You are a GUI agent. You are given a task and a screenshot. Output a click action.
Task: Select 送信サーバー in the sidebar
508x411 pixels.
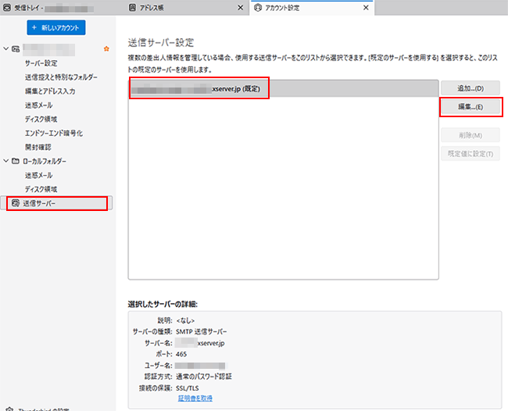(57, 203)
